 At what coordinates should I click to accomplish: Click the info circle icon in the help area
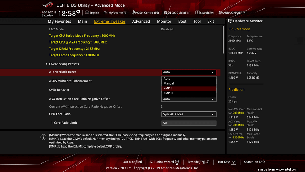43,137
